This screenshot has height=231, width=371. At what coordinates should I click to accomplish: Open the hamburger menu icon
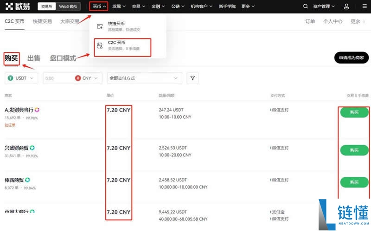pyautogui.click(x=365, y=6)
